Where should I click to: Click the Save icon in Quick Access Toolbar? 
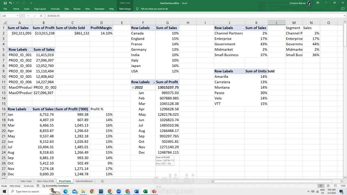(5, 3)
